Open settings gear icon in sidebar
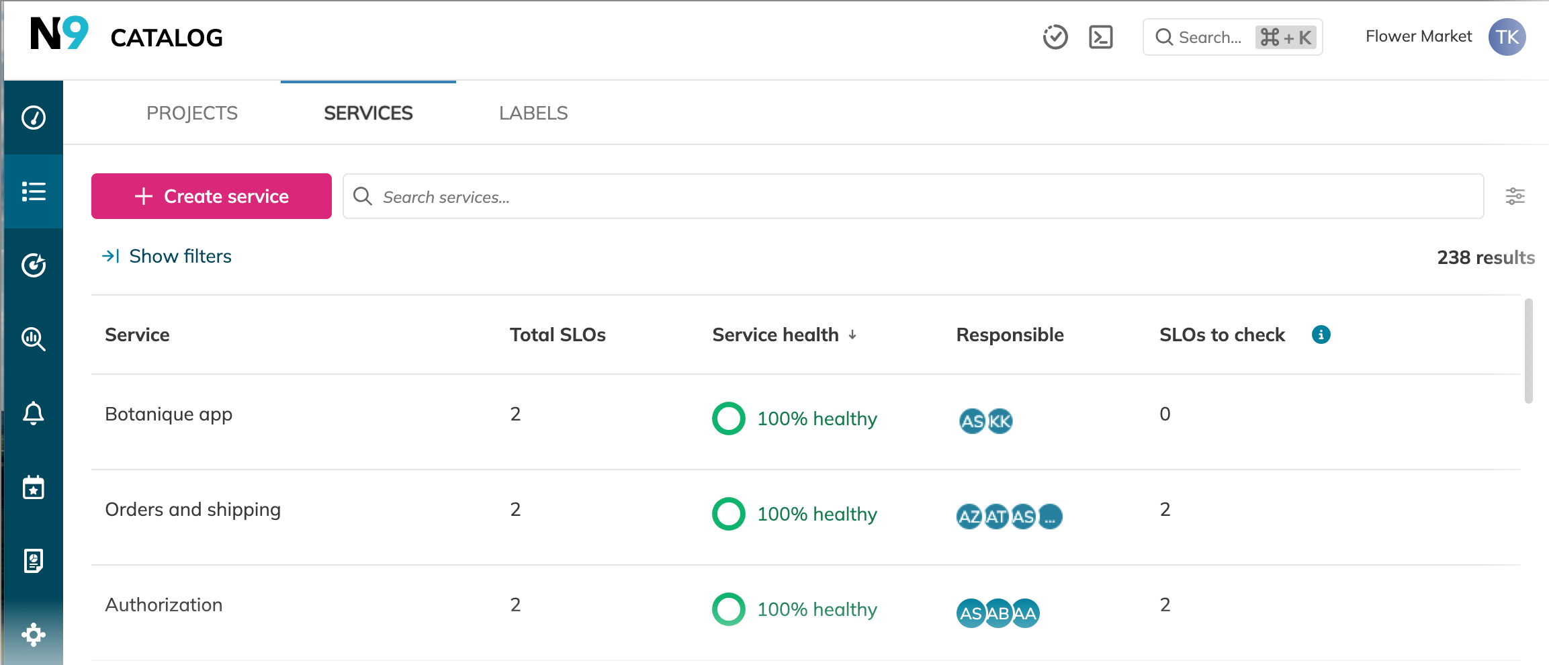 click(34, 635)
